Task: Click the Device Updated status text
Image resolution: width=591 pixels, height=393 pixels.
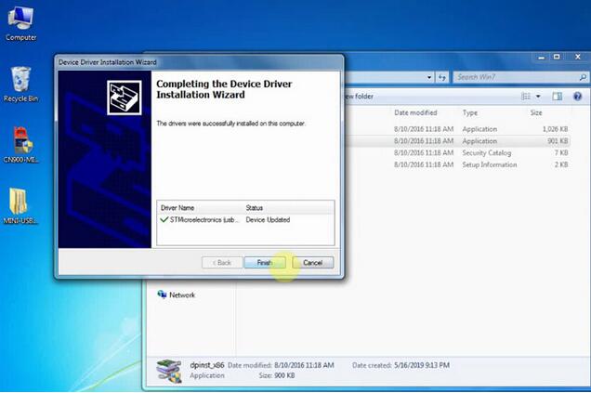Action: [x=268, y=219]
